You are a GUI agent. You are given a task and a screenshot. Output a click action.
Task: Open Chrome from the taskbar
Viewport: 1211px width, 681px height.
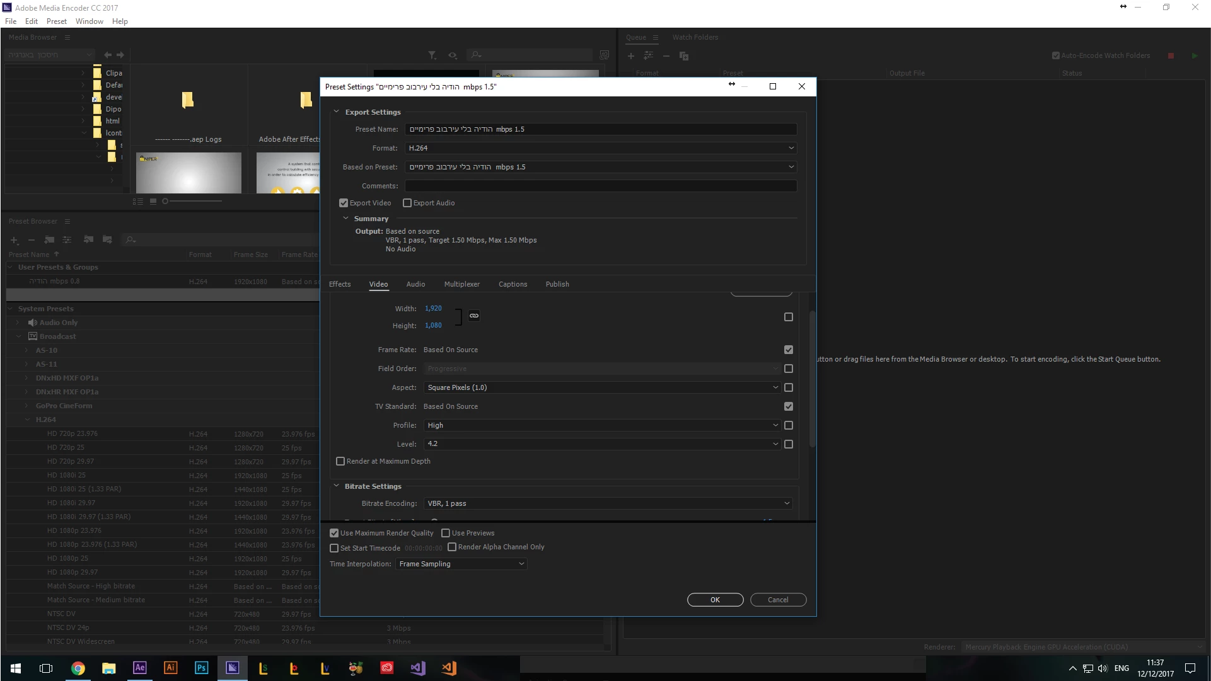(x=78, y=668)
